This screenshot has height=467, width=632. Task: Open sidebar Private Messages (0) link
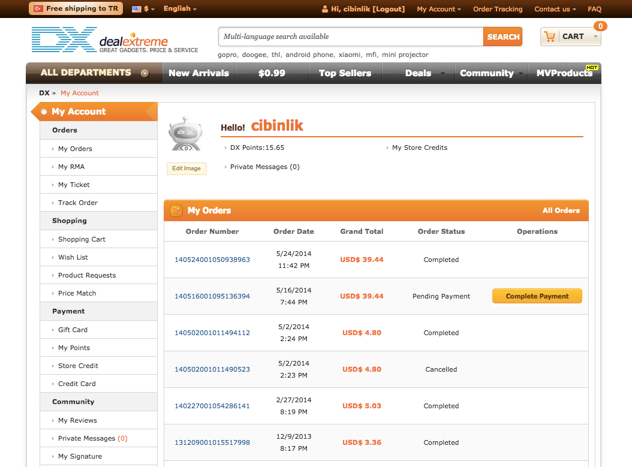(93, 438)
